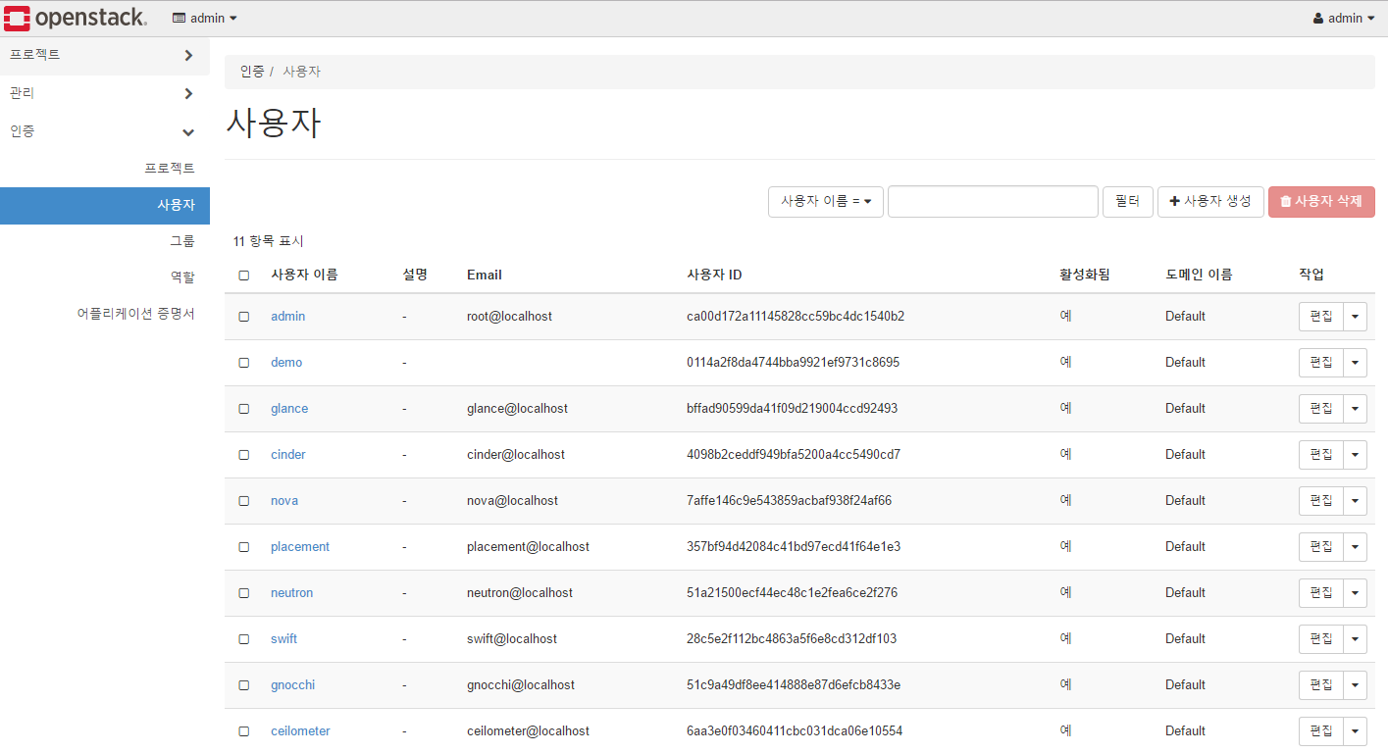This screenshot has width=1388, height=753.
Task: Click the 필터 button
Action: point(1128,201)
